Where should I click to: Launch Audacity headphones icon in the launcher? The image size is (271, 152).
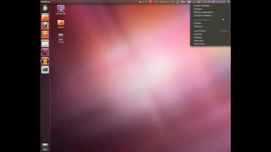pos(45,61)
